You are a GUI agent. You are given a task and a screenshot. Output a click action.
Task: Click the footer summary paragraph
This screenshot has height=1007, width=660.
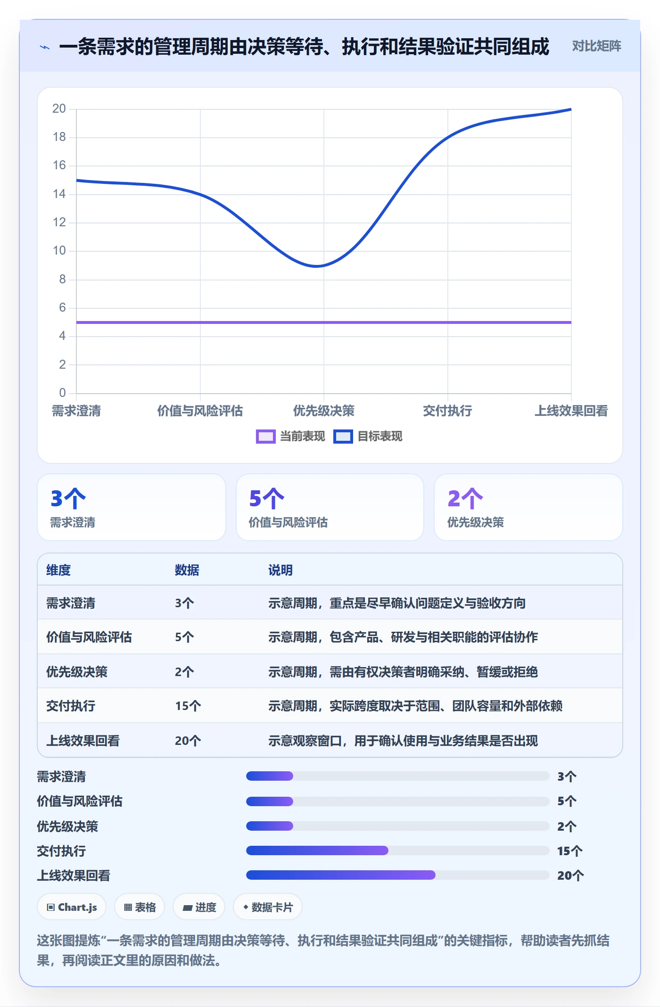tap(323, 950)
